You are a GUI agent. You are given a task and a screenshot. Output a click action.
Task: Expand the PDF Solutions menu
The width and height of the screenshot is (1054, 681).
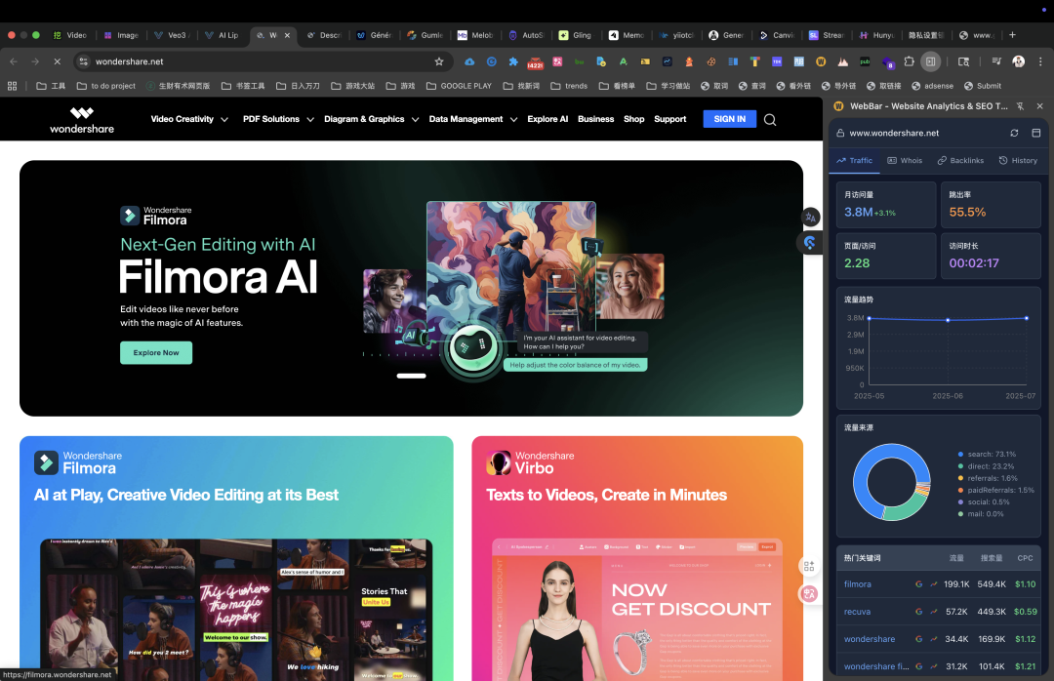coord(278,119)
